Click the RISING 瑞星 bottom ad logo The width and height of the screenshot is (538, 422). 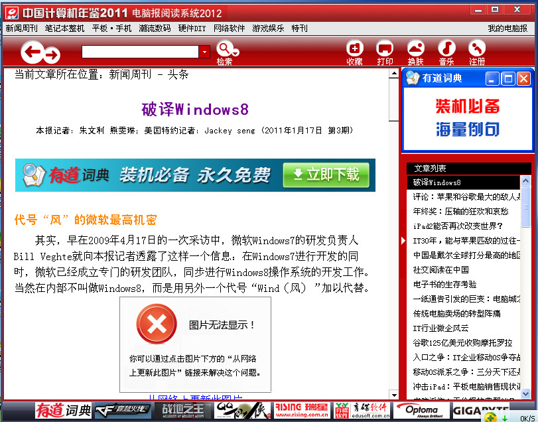(x=302, y=411)
